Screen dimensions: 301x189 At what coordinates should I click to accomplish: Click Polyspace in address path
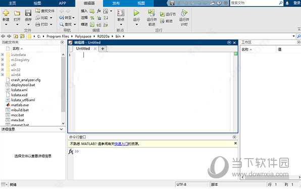83,36
